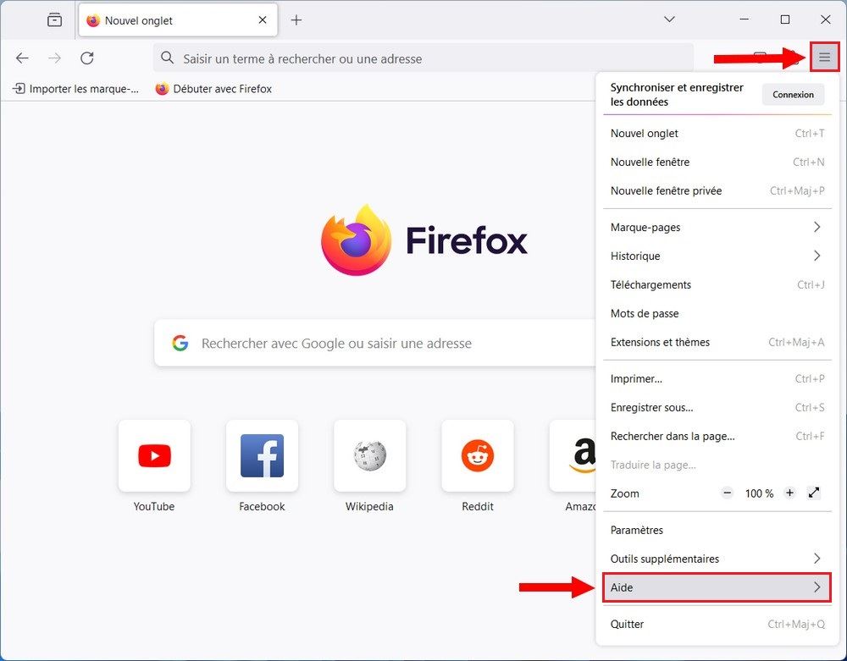Open the Firefox application menu (hamburger icon)
This screenshot has width=847, height=661.
pos(825,58)
